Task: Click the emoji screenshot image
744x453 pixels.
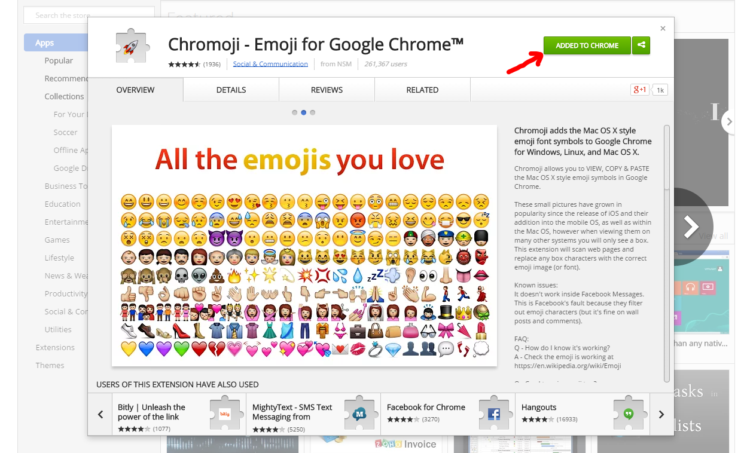Action: (x=304, y=246)
